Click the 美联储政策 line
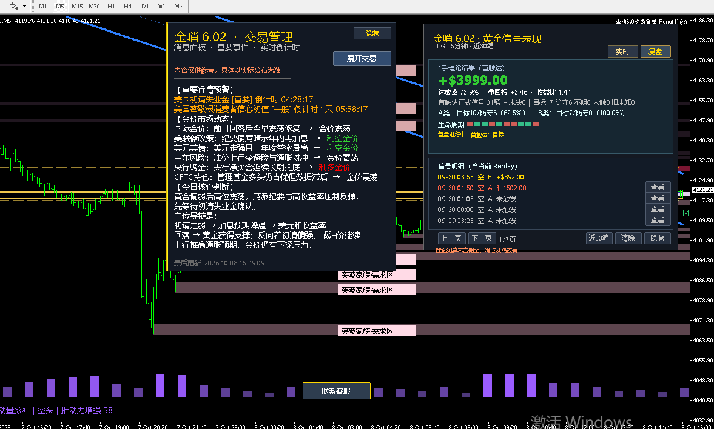714x429 pixels. (266, 138)
